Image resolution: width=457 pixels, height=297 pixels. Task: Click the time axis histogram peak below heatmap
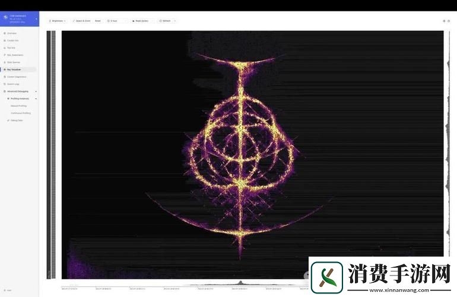point(240,282)
